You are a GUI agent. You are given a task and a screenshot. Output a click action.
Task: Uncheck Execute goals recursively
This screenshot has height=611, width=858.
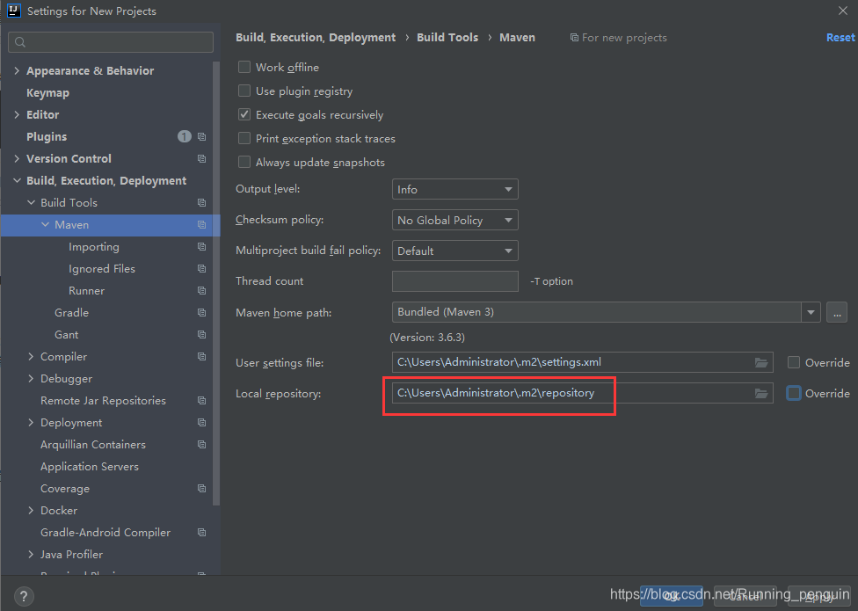pos(244,114)
